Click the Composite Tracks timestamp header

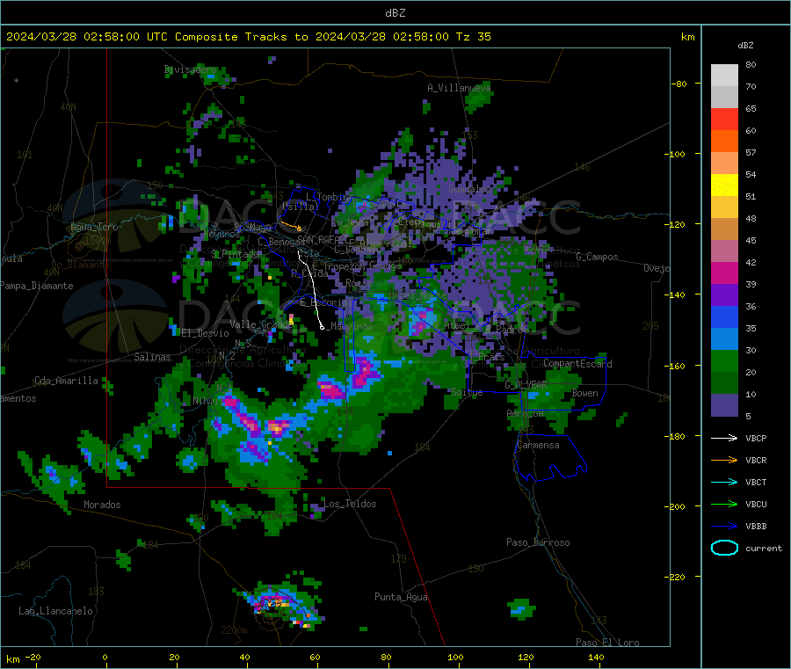(x=248, y=37)
